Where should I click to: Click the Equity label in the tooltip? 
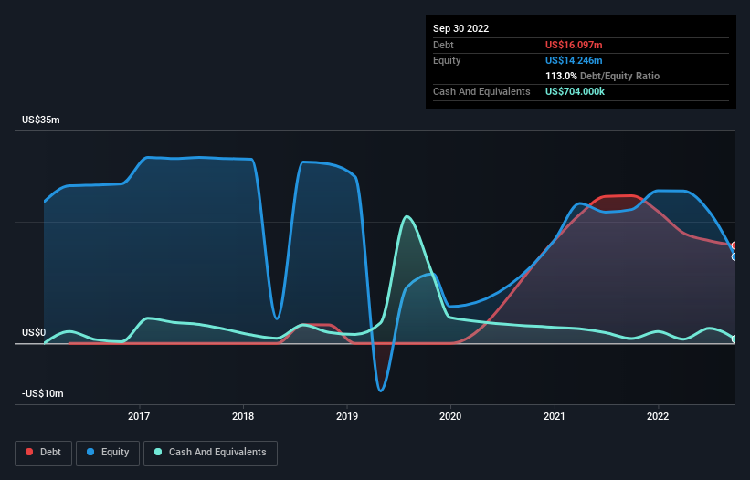(x=447, y=60)
